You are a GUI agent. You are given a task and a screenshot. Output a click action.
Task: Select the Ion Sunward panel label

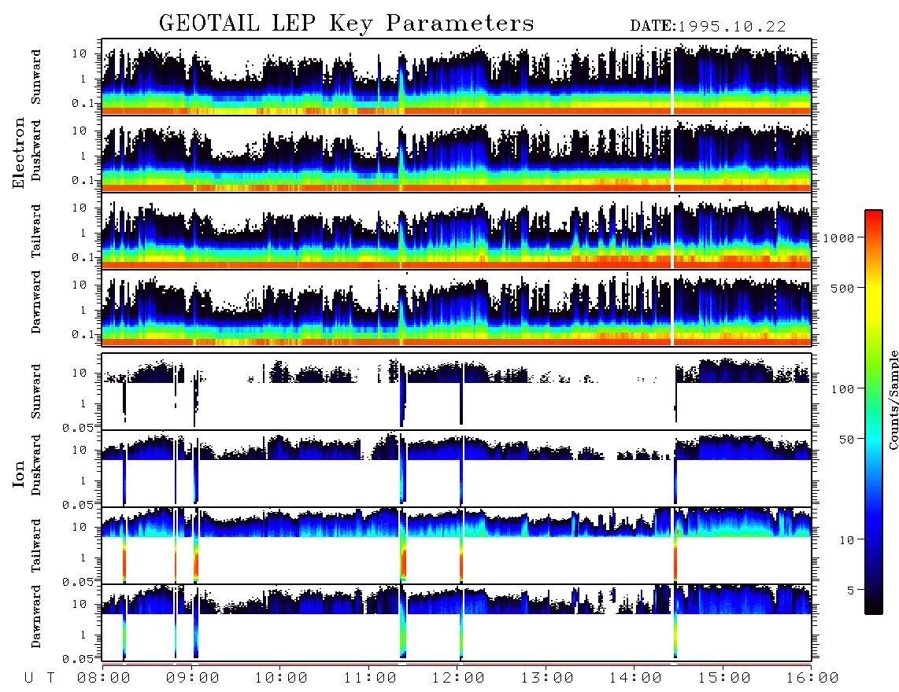click(x=36, y=392)
